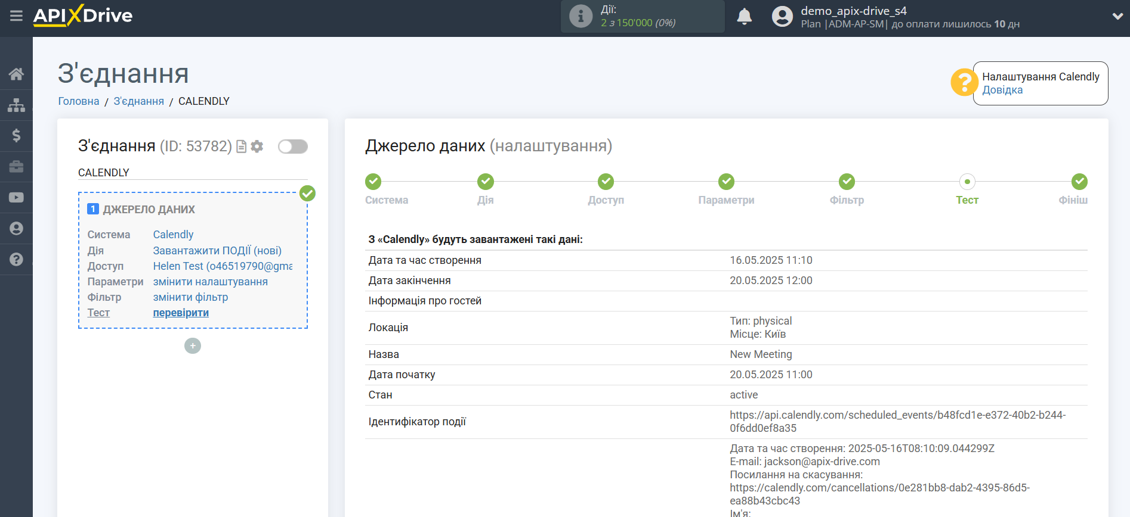Click the Дата початку value 20.05.2025 11:00
This screenshot has height=517, width=1130.
[x=771, y=375]
